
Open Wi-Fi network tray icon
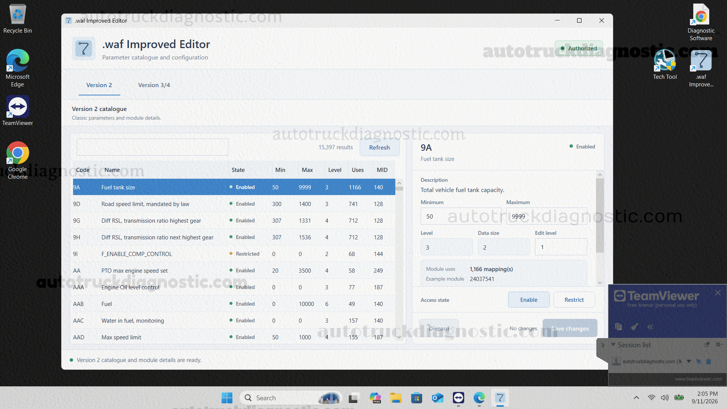(652, 398)
